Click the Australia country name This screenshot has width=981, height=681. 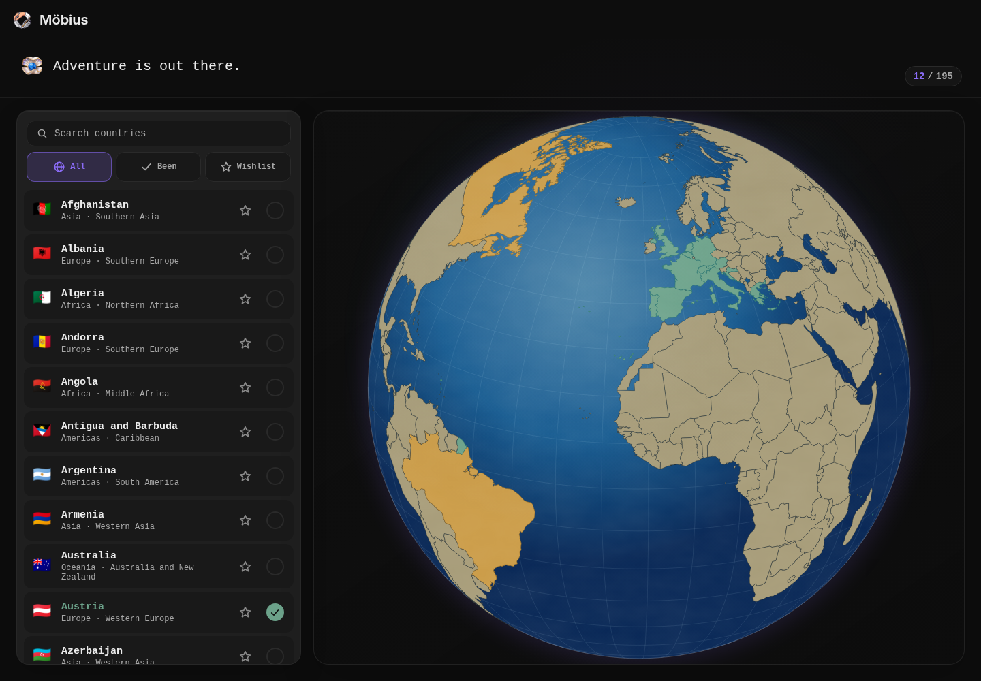click(89, 556)
